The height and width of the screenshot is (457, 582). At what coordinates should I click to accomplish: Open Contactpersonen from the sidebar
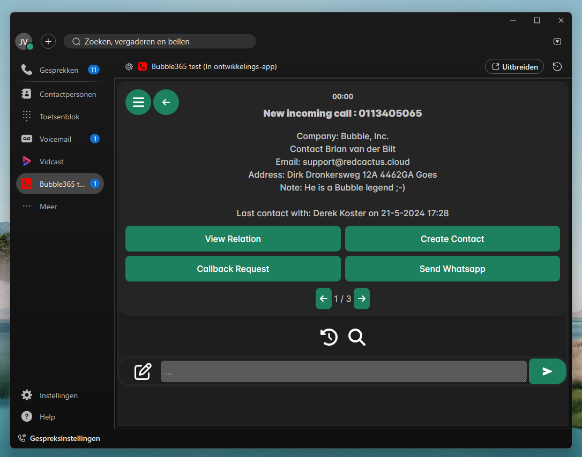(68, 94)
